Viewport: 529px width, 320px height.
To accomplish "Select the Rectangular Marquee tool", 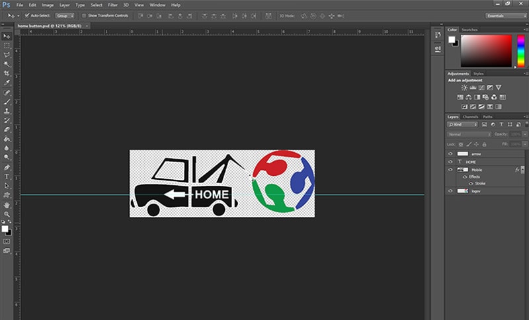I will click(x=7, y=46).
